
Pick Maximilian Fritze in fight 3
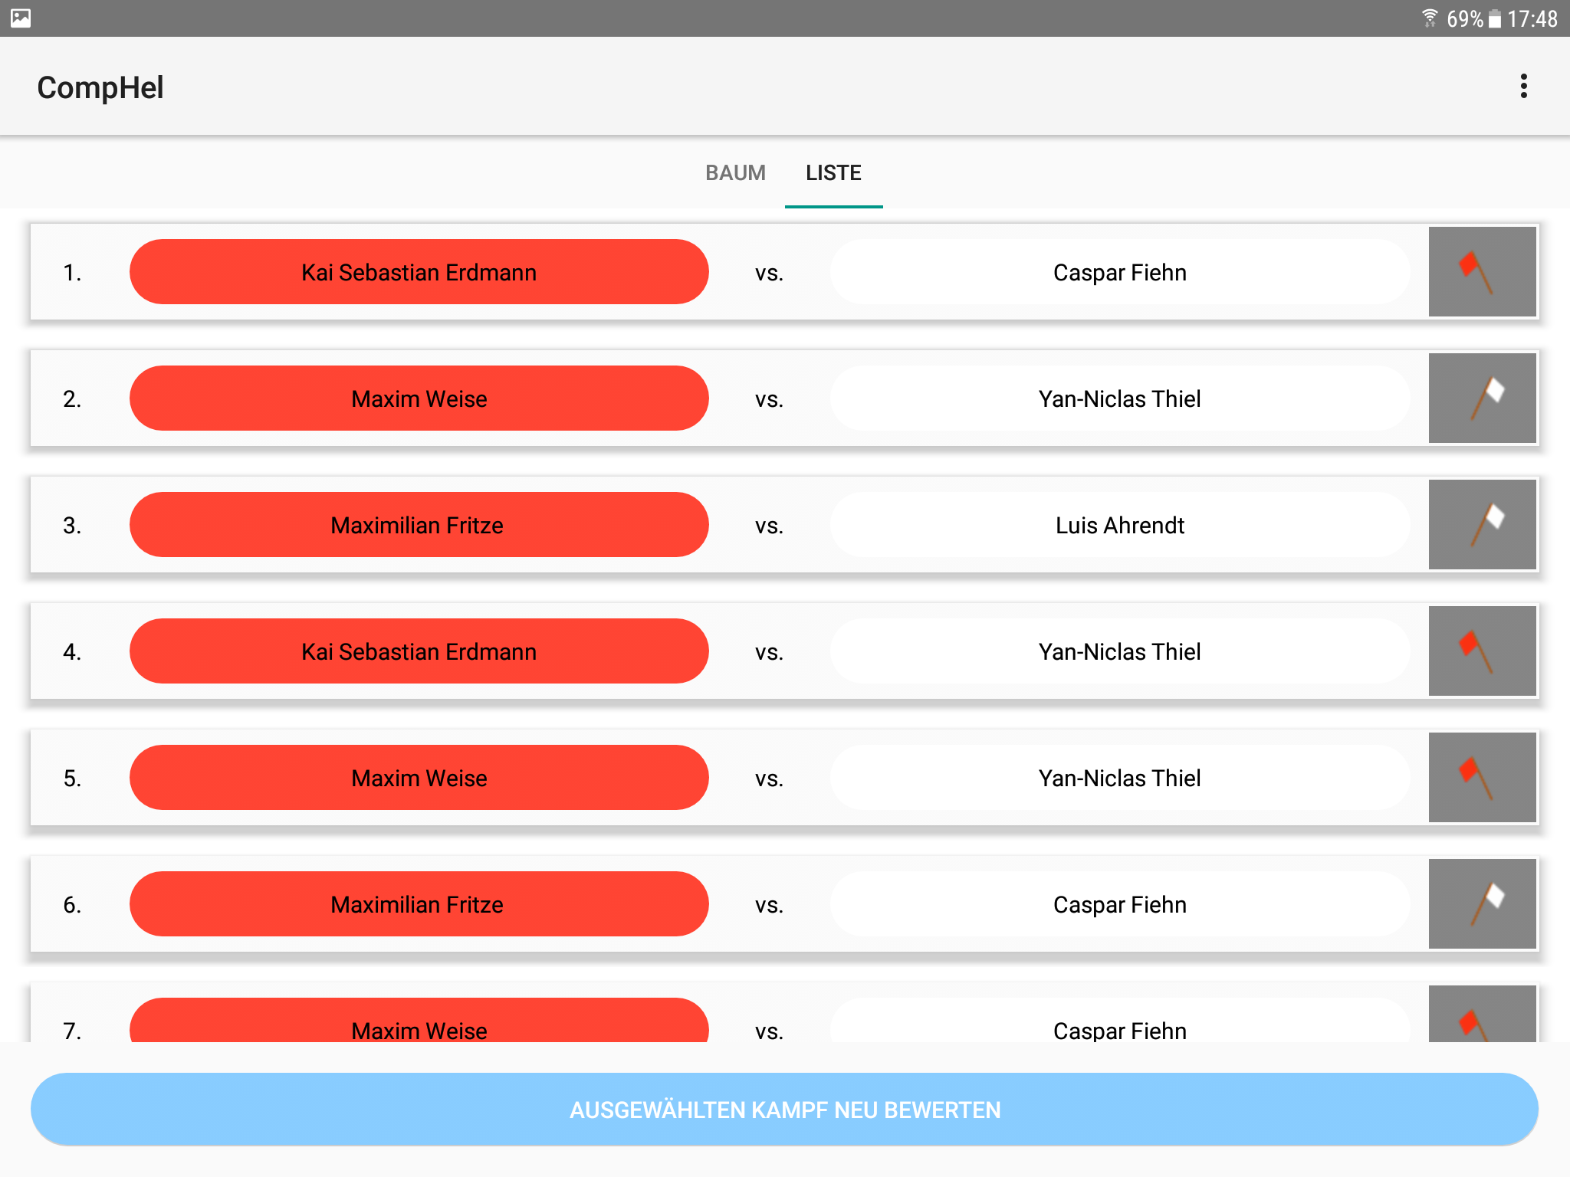pyautogui.click(x=419, y=525)
